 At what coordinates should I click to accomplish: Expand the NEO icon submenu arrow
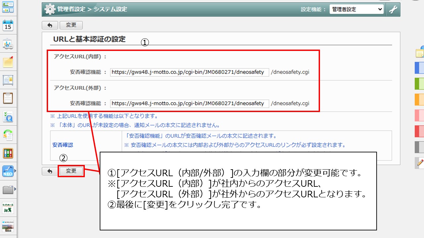click(15, 171)
